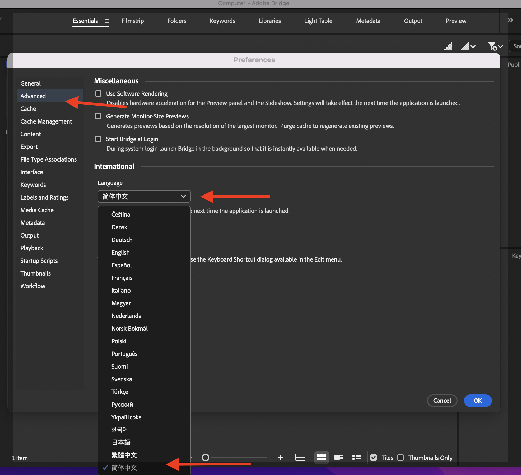
Task: Expand more workspaces double-chevron icon
Action: (x=510, y=20)
